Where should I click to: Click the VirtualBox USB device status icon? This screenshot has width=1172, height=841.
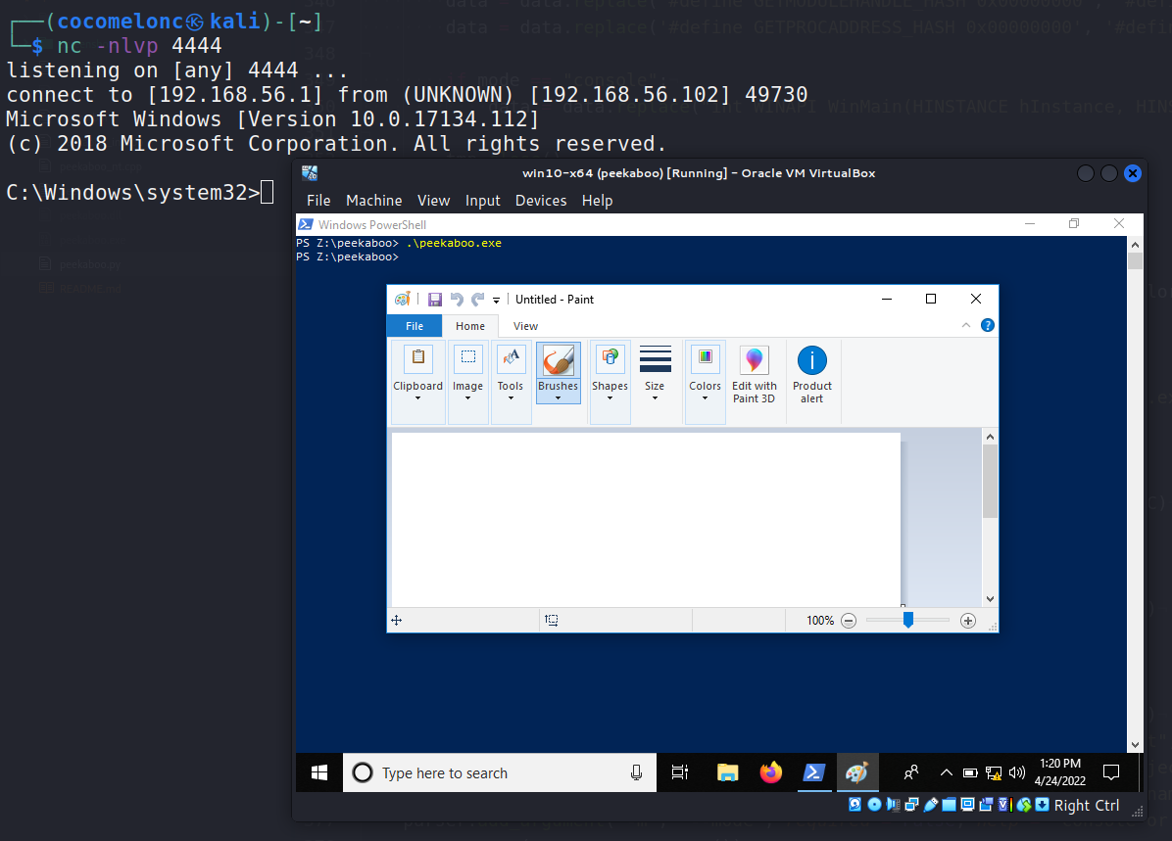pos(931,805)
